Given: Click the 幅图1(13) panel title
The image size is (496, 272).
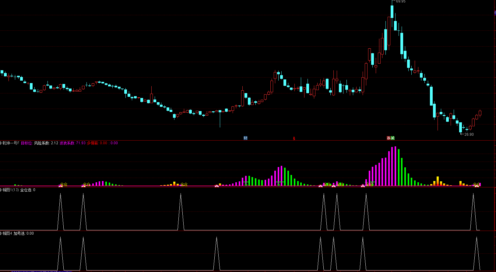Looking at the screenshot, I should coord(11,190).
